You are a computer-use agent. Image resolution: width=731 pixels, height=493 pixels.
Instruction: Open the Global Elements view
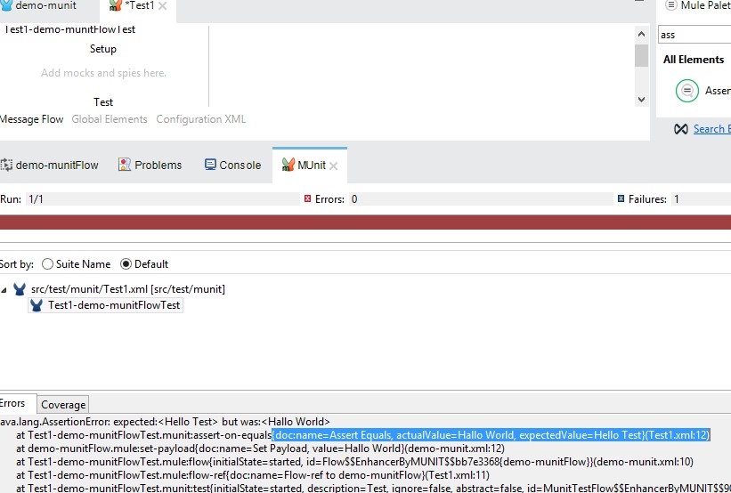click(x=110, y=119)
